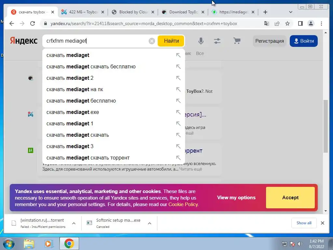333x250 pixels.
Task: Open the Chrome three-dot menu
Action: click(322, 23)
